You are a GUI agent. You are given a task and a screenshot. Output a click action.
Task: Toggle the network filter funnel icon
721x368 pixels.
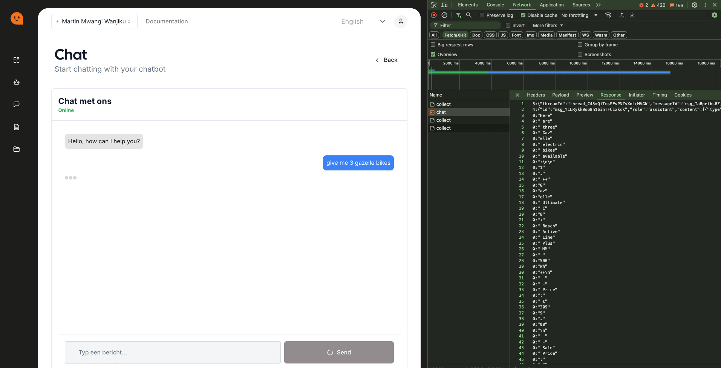(x=458, y=15)
